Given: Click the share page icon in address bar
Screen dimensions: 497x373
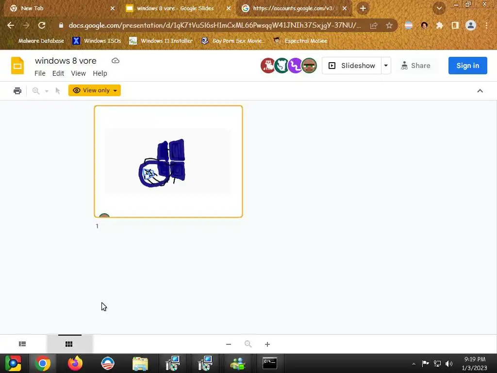Looking at the screenshot, I should (374, 25).
